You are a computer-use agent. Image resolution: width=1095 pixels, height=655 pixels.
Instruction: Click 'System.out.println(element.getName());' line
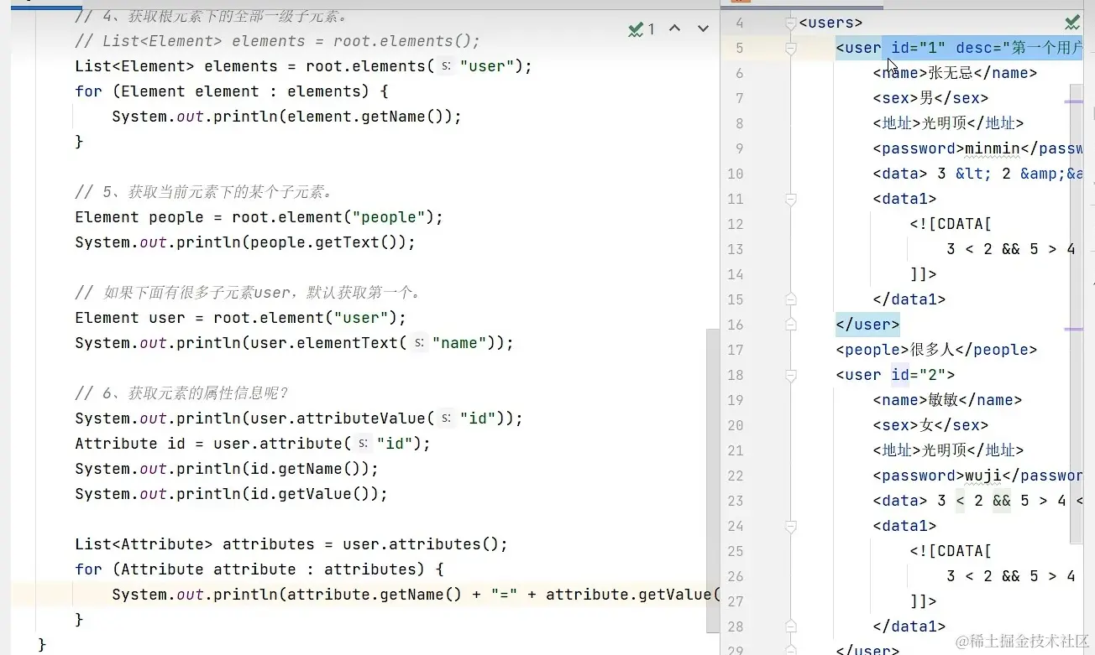(286, 117)
